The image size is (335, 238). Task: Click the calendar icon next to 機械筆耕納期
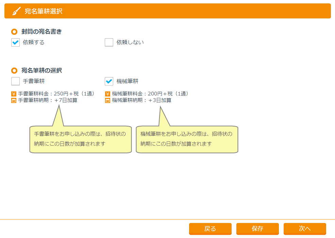click(108, 101)
